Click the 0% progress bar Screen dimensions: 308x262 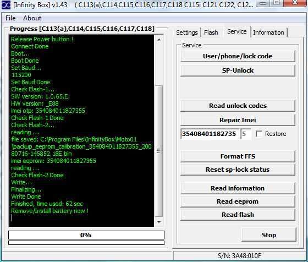coord(86,235)
